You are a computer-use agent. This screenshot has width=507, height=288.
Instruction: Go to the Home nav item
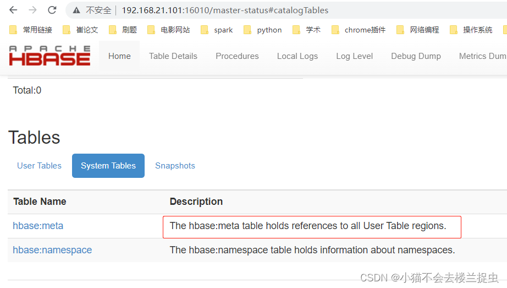(119, 56)
